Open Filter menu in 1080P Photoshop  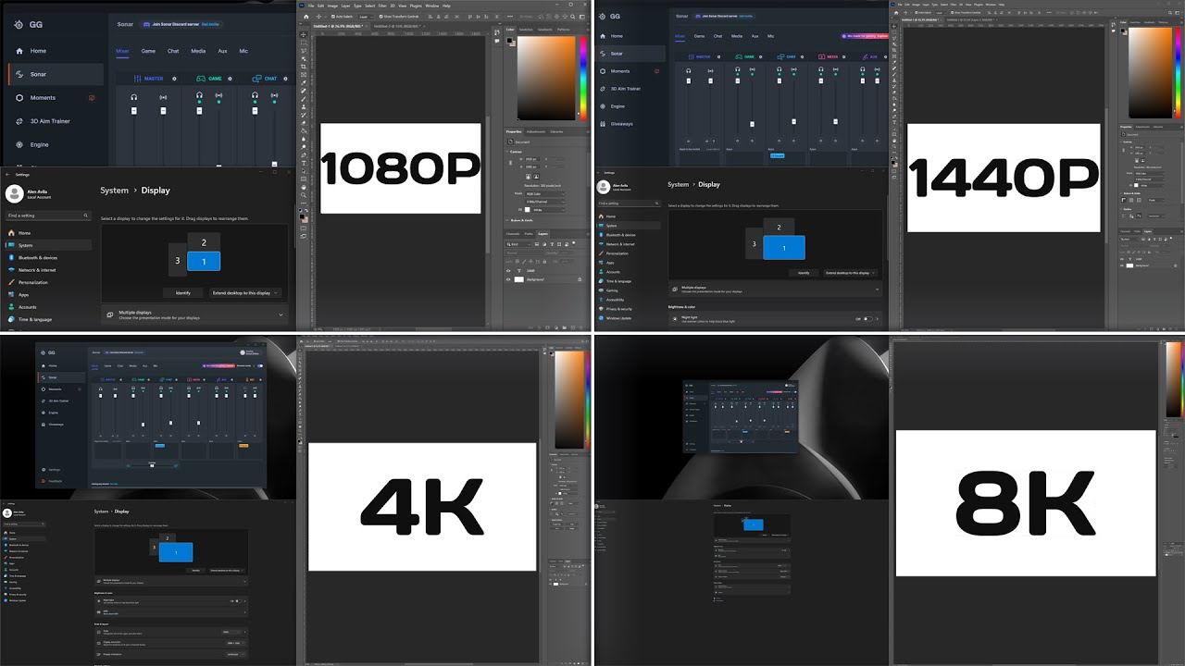(x=382, y=6)
